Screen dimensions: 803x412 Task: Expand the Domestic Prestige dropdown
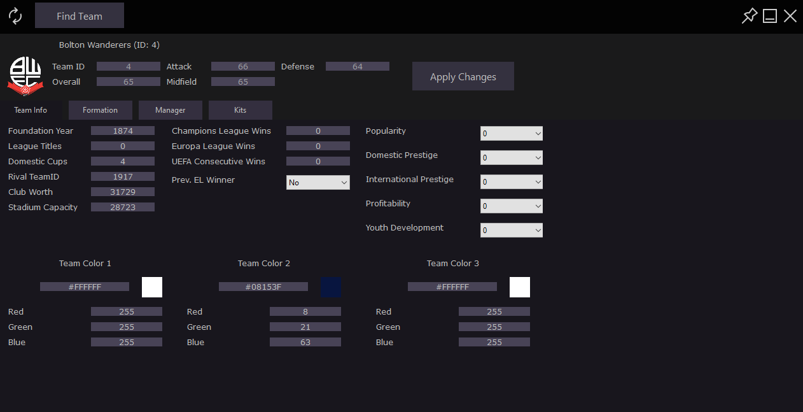(512, 158)
